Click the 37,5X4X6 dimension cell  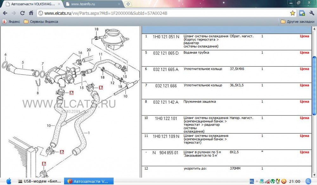click(x=237, y=69)
